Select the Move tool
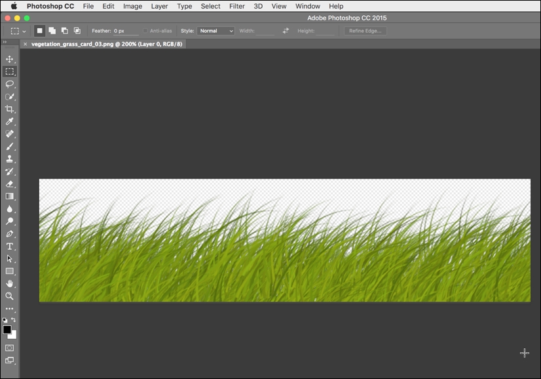541x379 pixels. click(x=10, y=59)
